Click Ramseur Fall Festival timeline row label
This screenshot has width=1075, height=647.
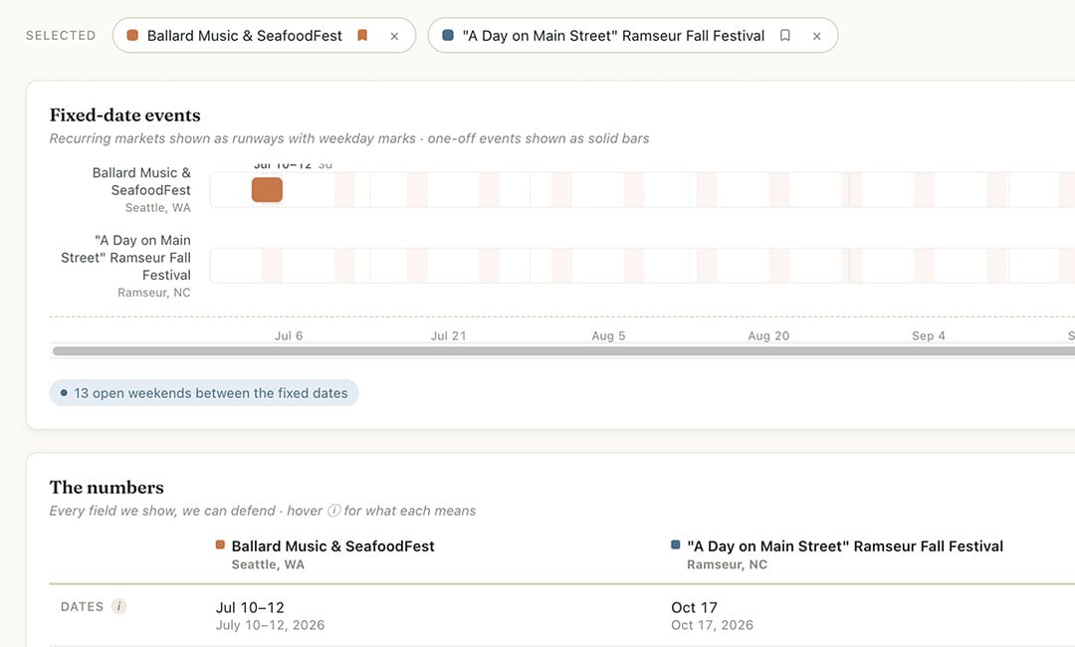[x=125, y=258]
